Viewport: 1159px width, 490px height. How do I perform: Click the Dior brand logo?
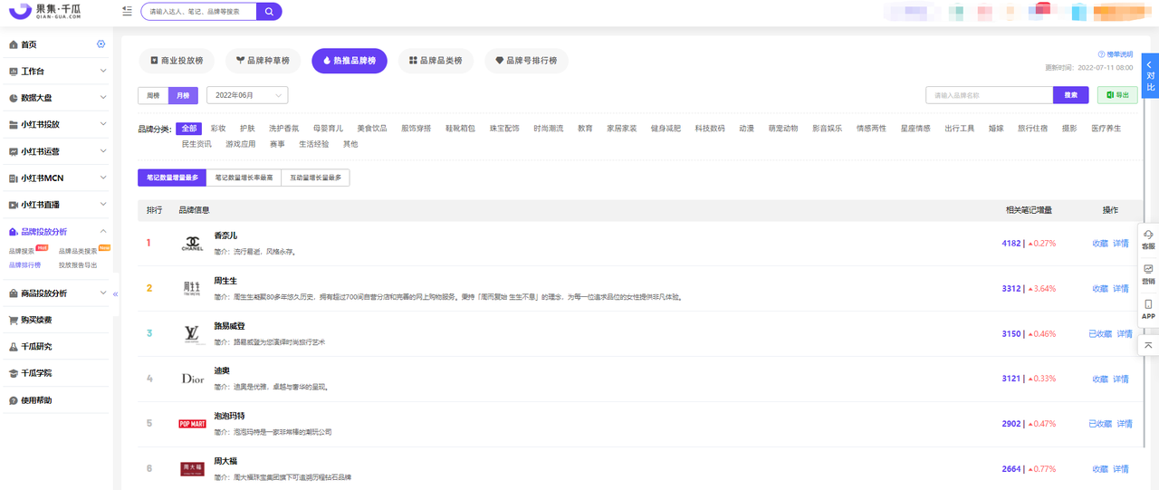click(x=193, y=379)
